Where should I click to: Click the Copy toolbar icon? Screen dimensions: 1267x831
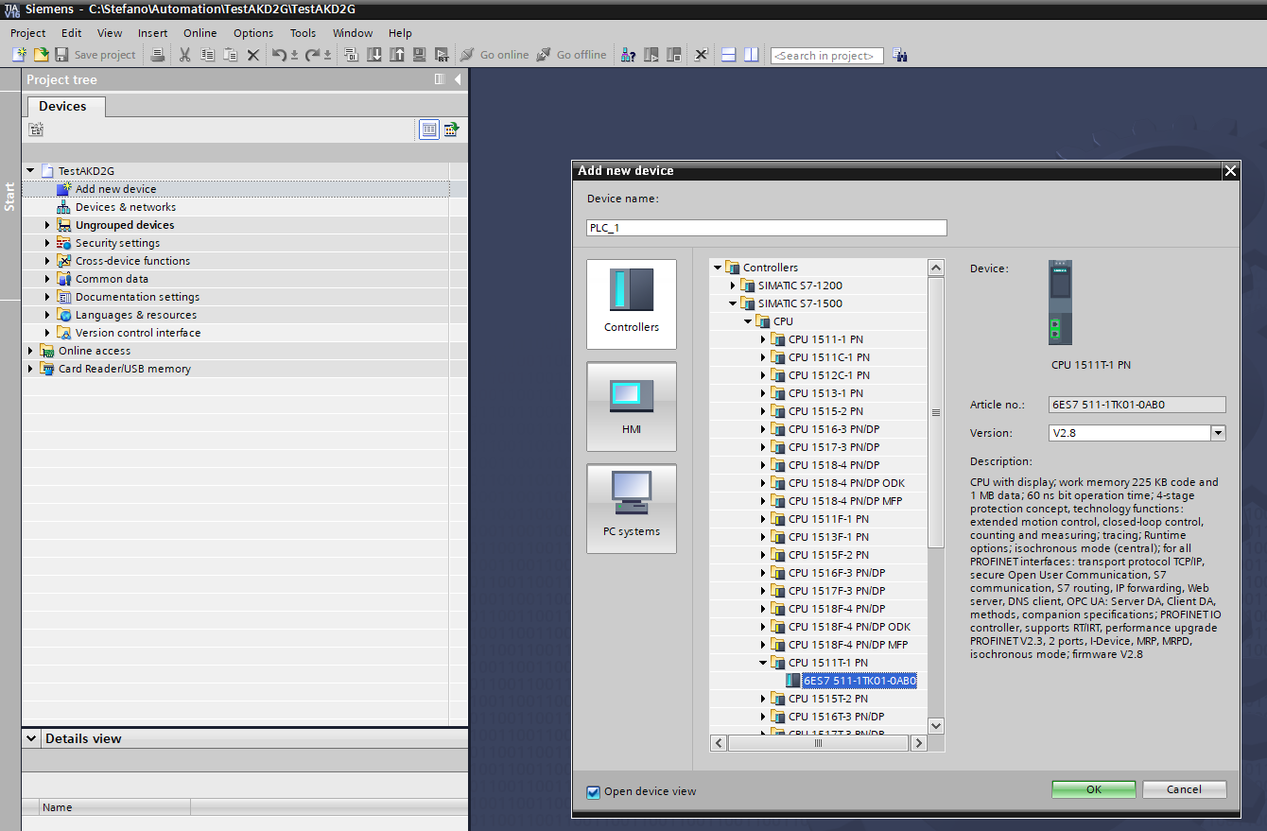tap(207, 55)
